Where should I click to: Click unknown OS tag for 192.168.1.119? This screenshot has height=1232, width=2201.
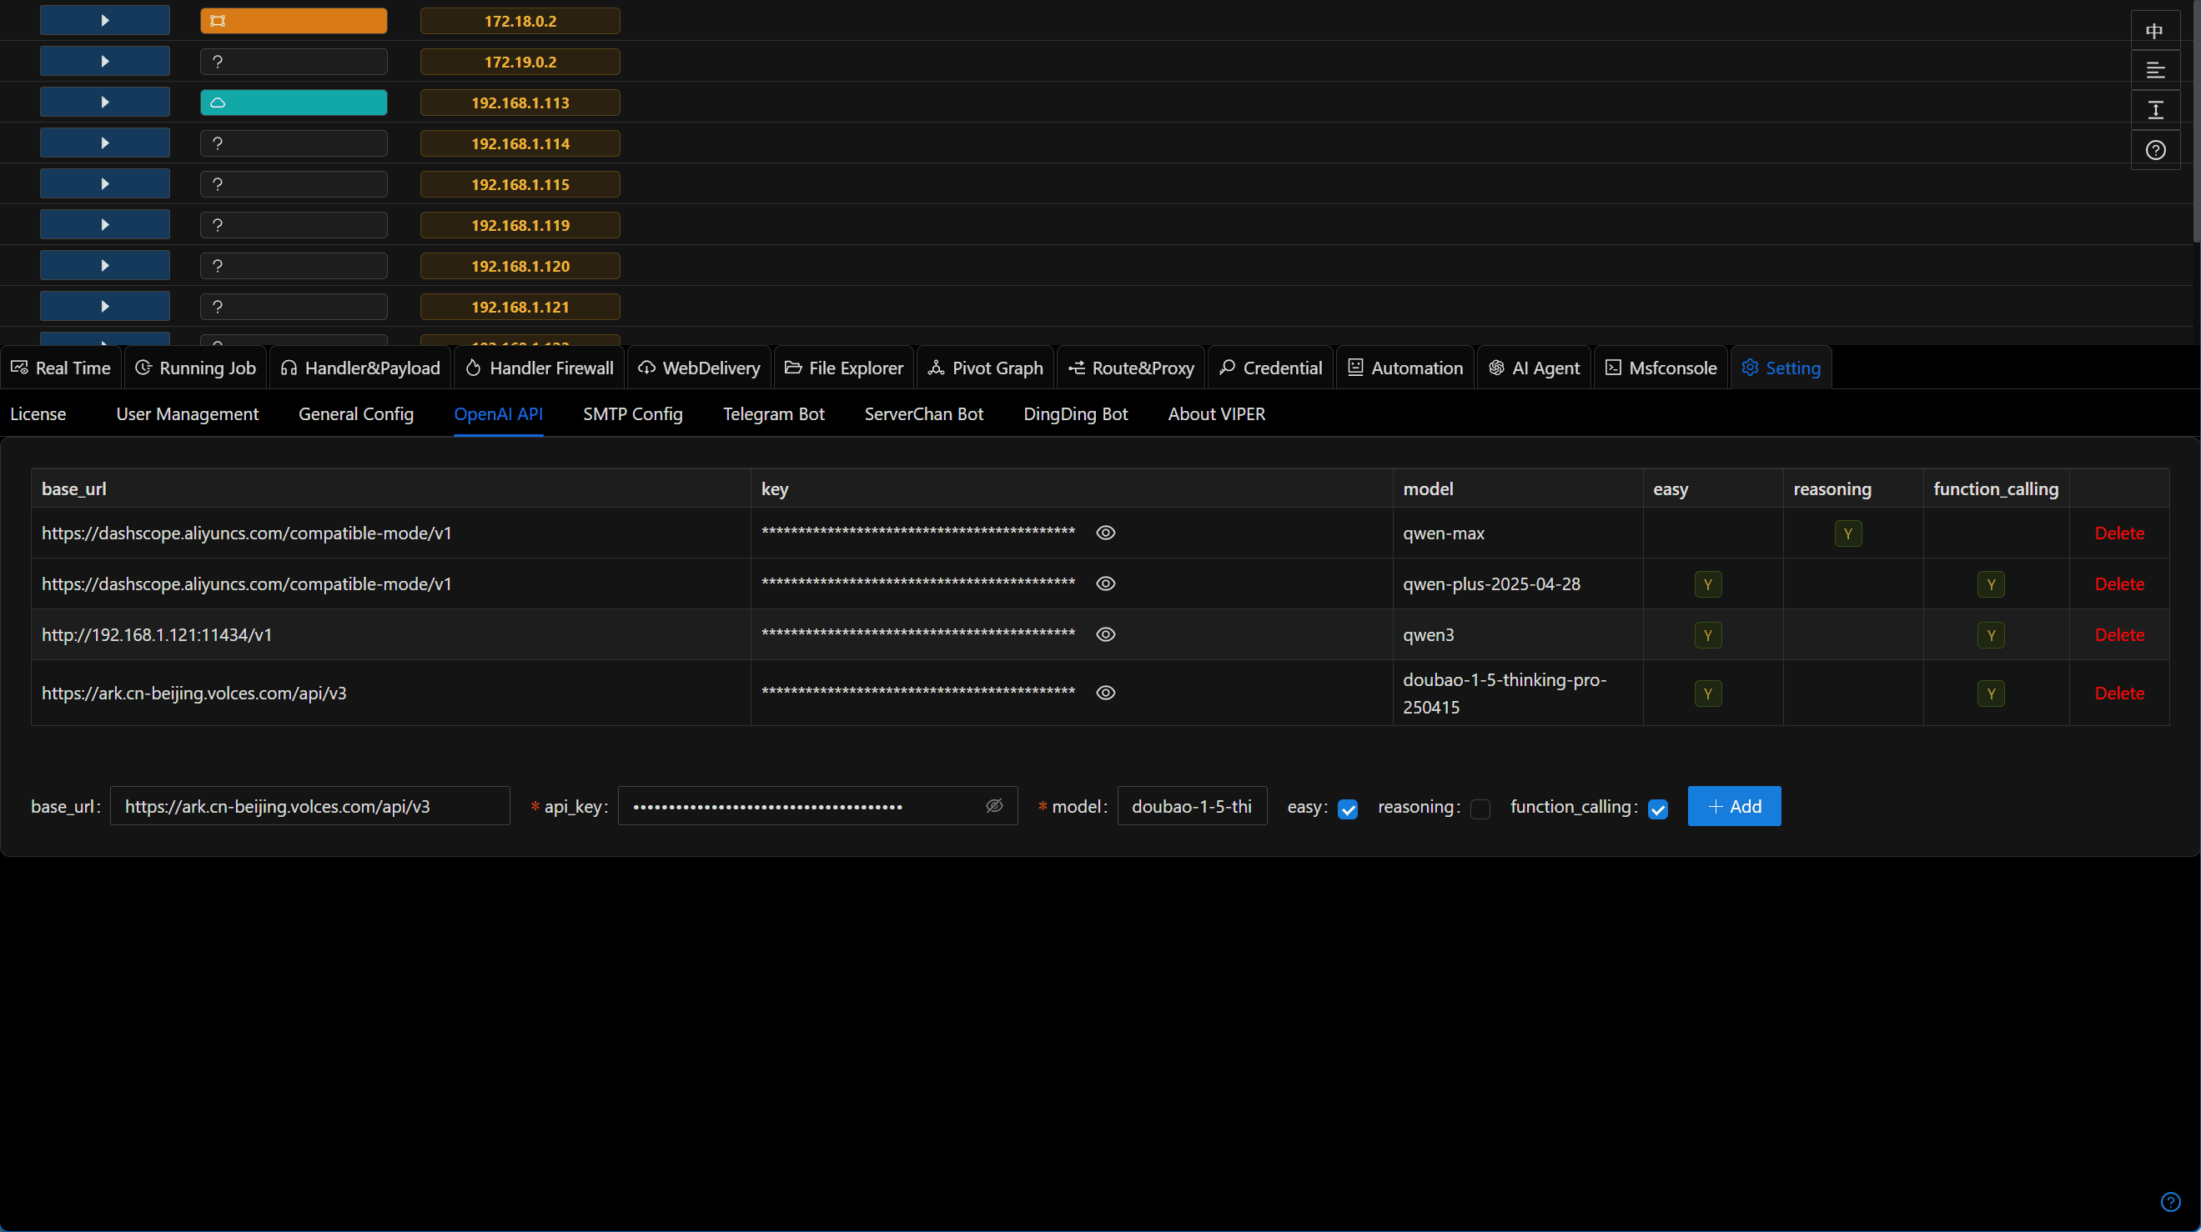coord(294,225)
